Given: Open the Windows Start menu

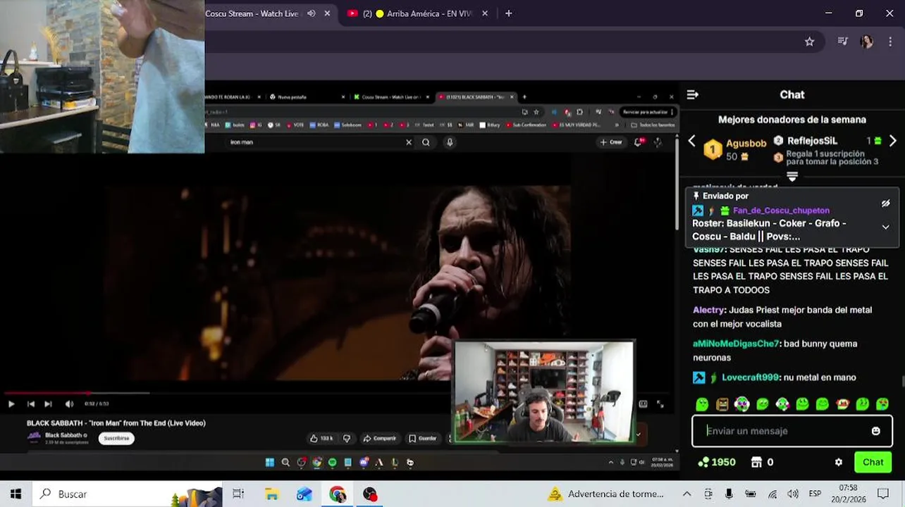Looking at the screenshot, I should pyautogui.click(x=16, y=494).
